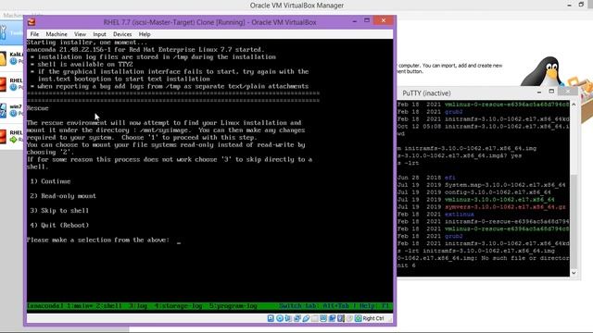Click the recording status icon
The width and height of the screenshot is (593, 333).
332,318
